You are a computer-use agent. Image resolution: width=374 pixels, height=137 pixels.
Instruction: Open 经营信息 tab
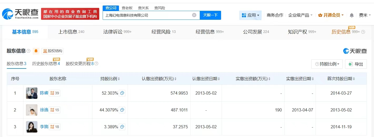point(210,32)
